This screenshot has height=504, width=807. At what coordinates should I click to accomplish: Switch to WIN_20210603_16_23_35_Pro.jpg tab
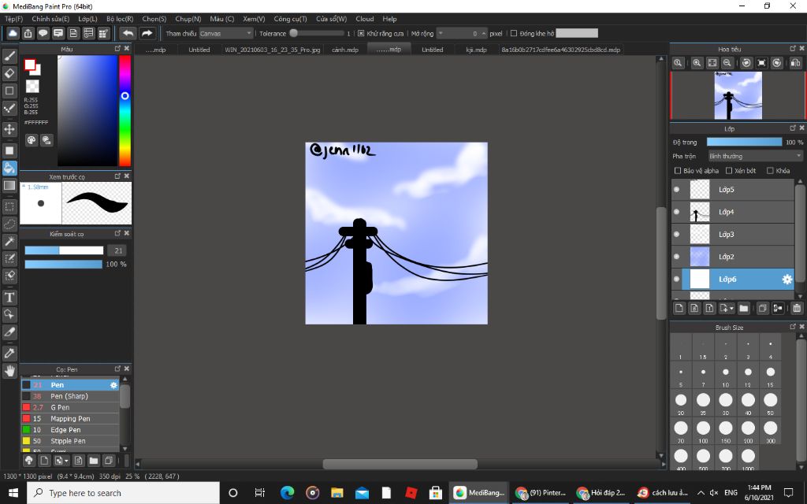(273, 50)
